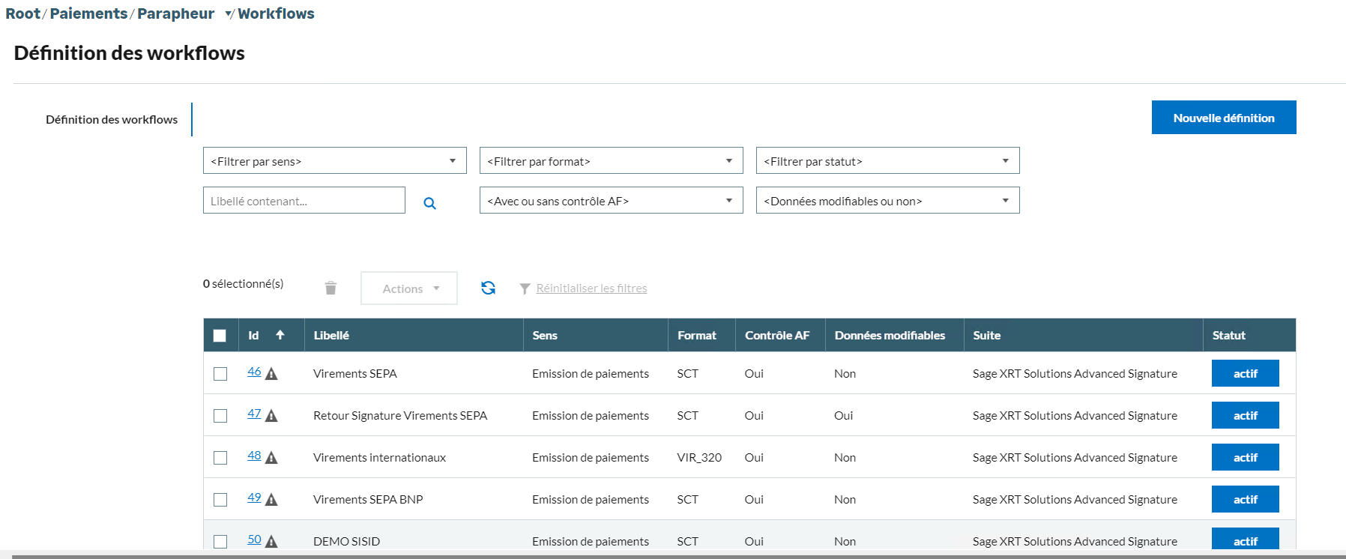
Task: Click the Réinitialiser les filtres link
Action: (x=591, y=288)
